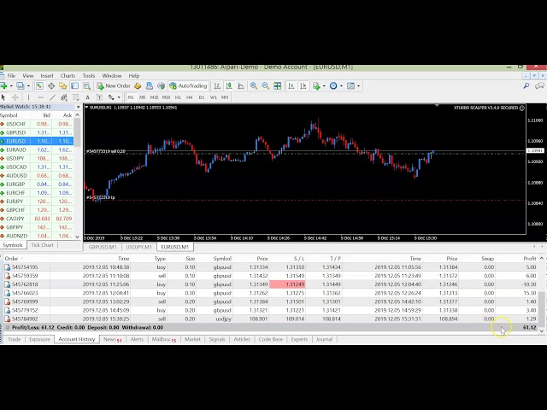Screen dimensions: 547x410
Task: Toggle the AutoTrading button
Action: 188,86
